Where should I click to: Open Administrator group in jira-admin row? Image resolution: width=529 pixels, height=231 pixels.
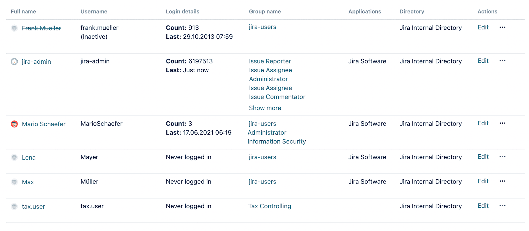pyautogui.click(x=268, y=79)
